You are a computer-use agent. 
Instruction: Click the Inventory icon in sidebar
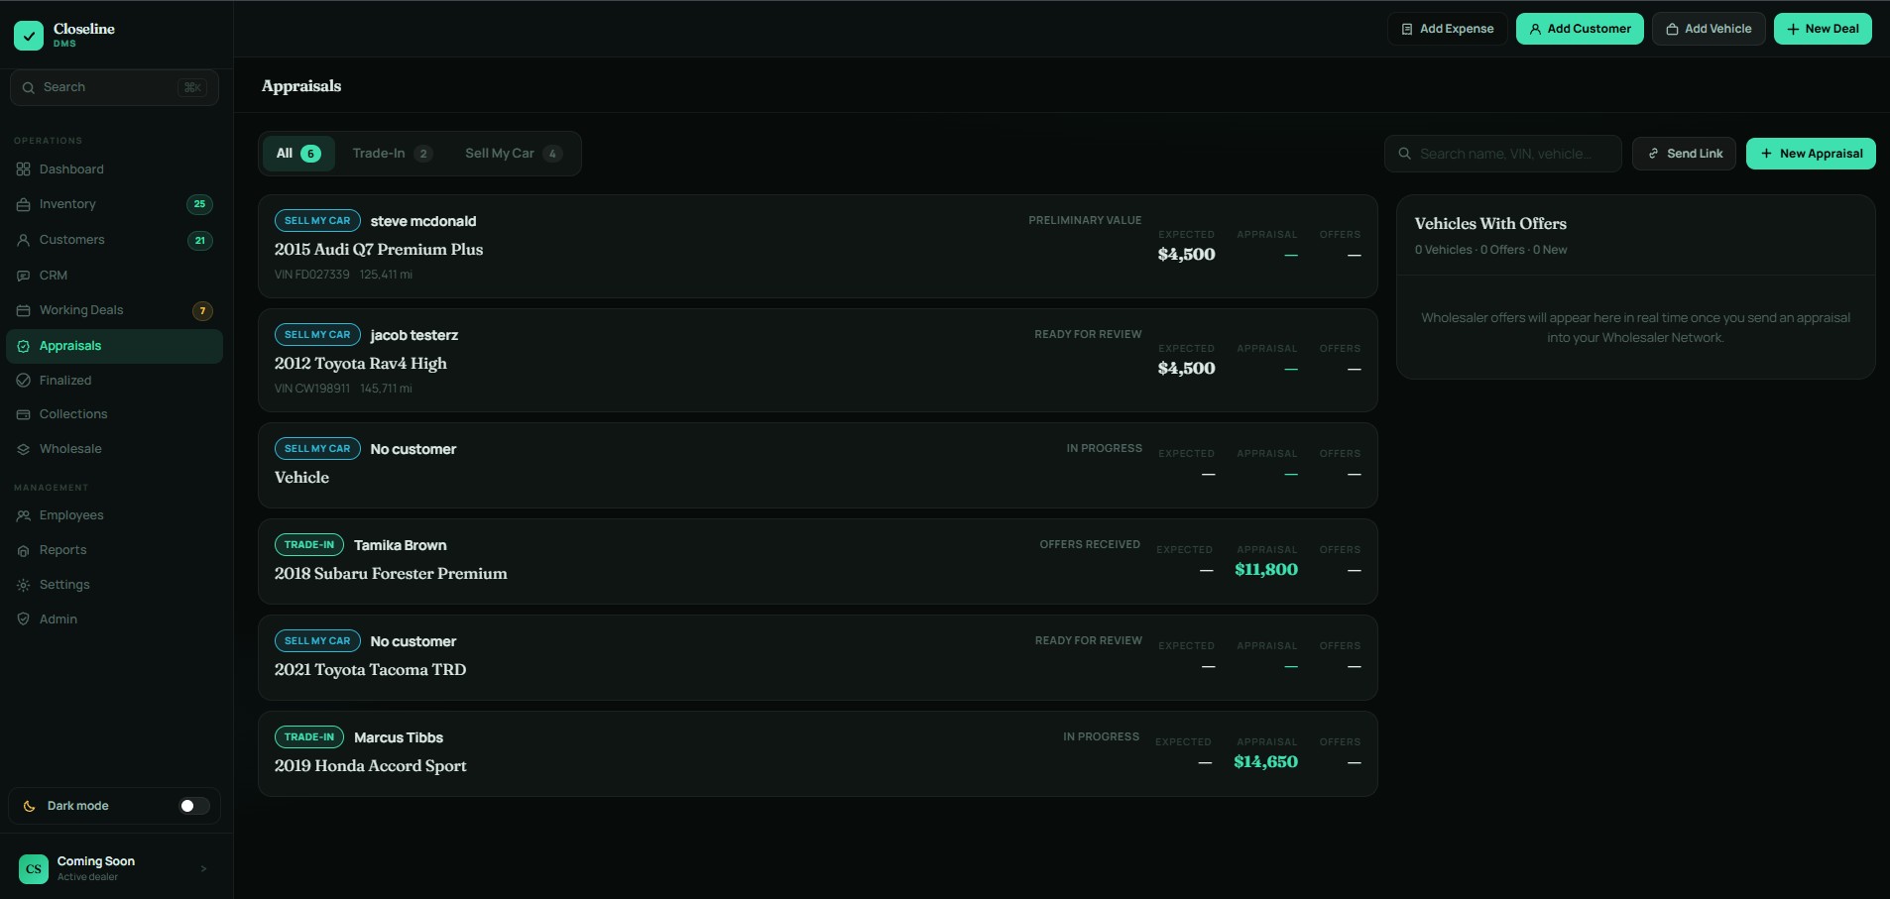[23, 204]
